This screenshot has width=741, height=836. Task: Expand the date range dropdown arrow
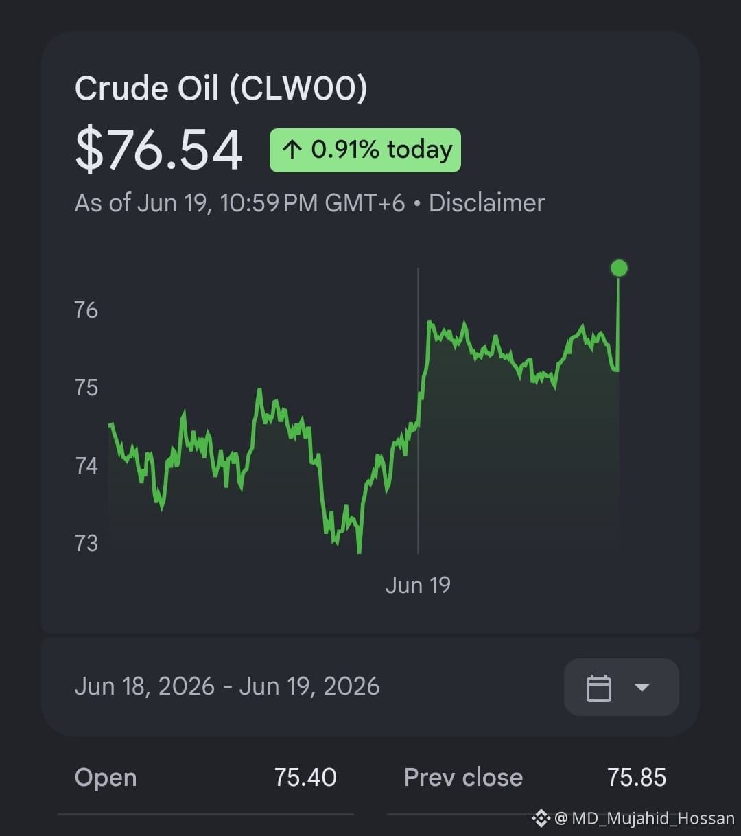click(x=642, y=687)
